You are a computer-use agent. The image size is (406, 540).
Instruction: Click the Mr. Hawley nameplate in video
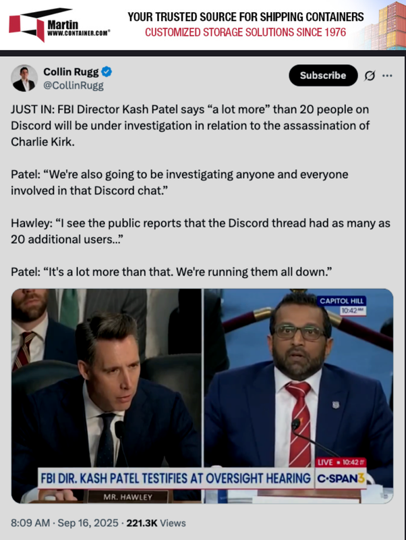[x=127, y=497]
